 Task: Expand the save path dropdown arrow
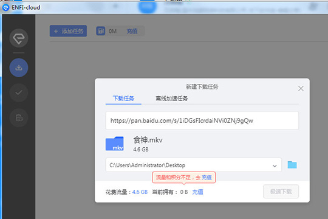(275, 165)
